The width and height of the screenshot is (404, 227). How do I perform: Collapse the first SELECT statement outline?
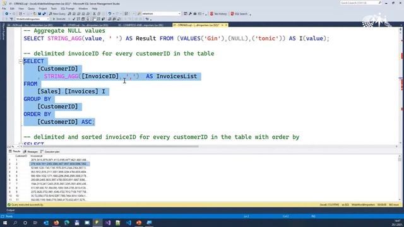pyautogui.click(x=20, y=61)
